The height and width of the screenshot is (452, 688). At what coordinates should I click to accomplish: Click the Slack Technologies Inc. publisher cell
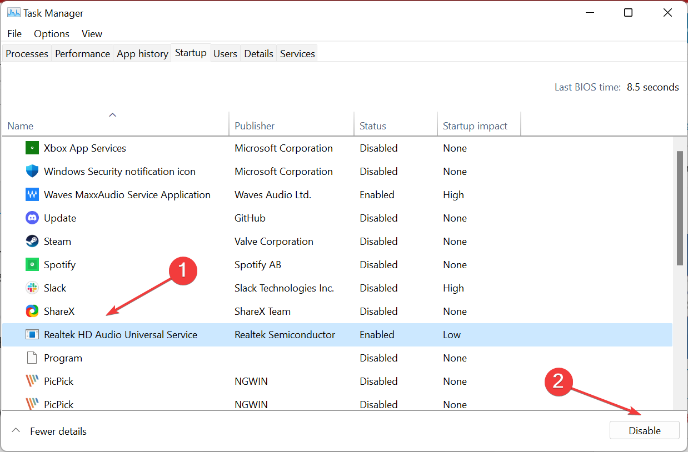click(x=285, y=288)
